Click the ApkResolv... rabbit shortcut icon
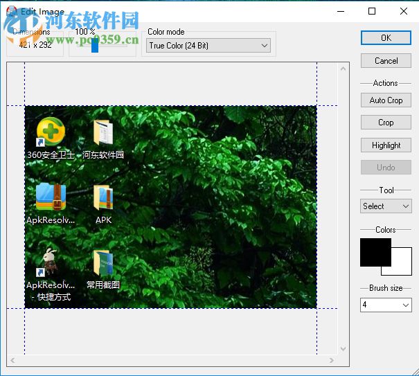Screen dimensions: 419x376 click(x=48, y=262)
